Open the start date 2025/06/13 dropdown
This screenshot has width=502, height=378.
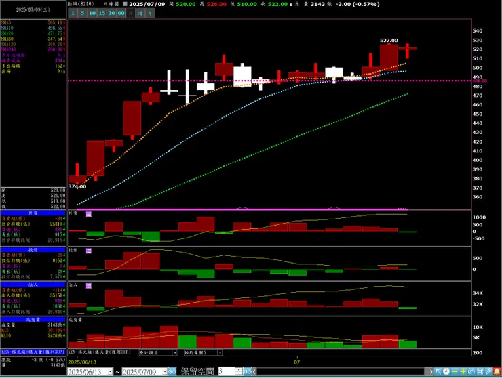tap(110, 372)
